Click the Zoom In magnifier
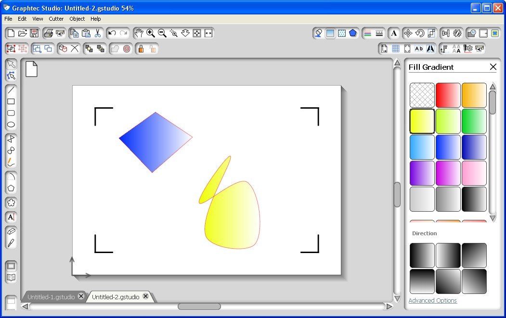The image size is (506, 318). tap(150, 33)
